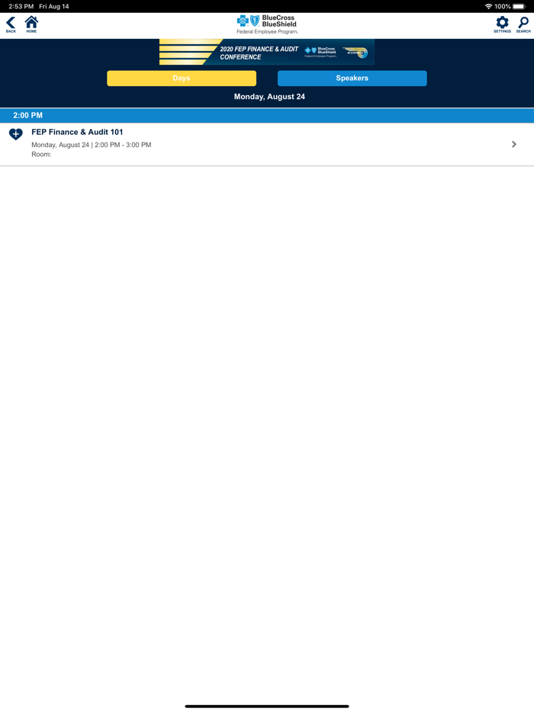Tap the 100% battery percentage
This screenshot has width=534, height=712.
coord(503,6)
